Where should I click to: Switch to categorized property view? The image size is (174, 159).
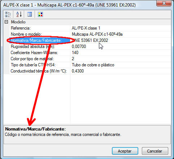point(8,14)
